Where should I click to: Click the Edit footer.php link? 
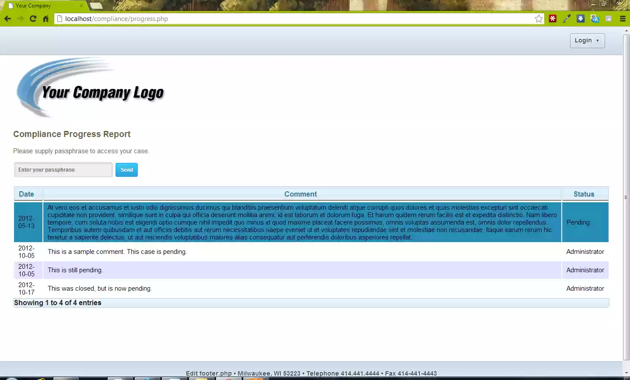point(209,373)
